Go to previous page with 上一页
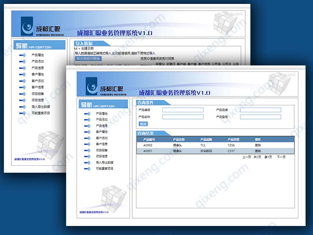 [246, 157]
